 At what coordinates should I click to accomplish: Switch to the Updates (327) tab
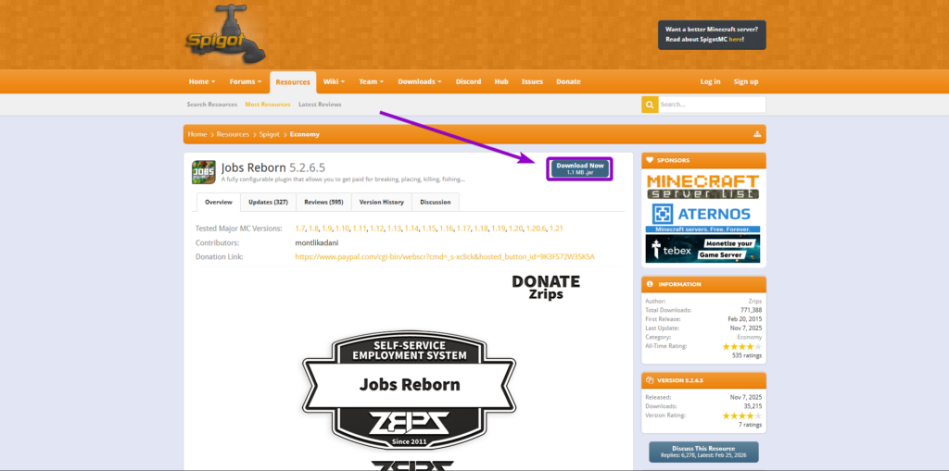[268, 202]
